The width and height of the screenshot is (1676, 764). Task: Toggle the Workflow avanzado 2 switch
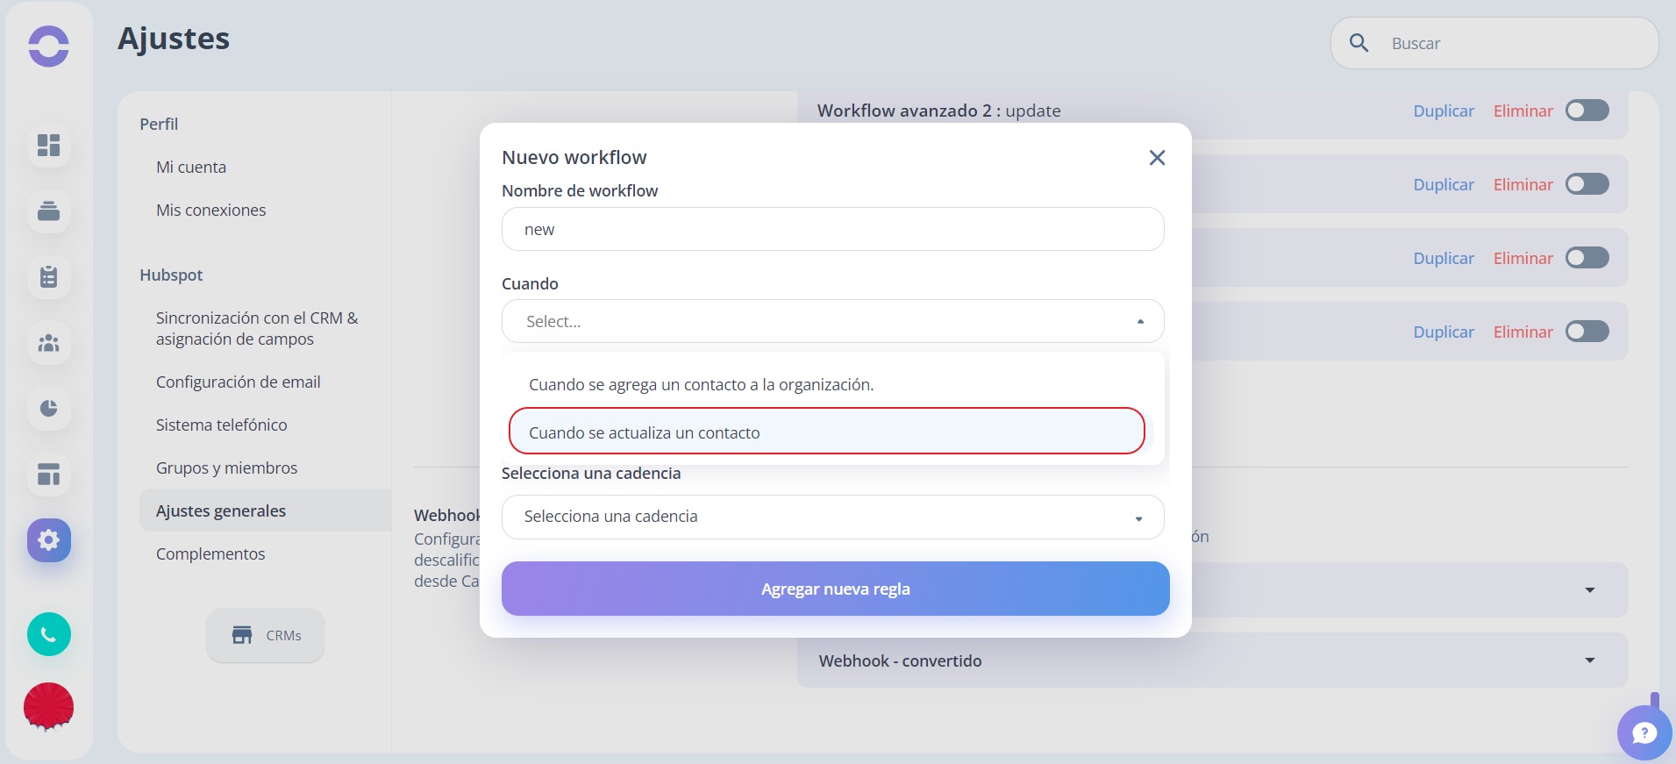click(1587, 111)
